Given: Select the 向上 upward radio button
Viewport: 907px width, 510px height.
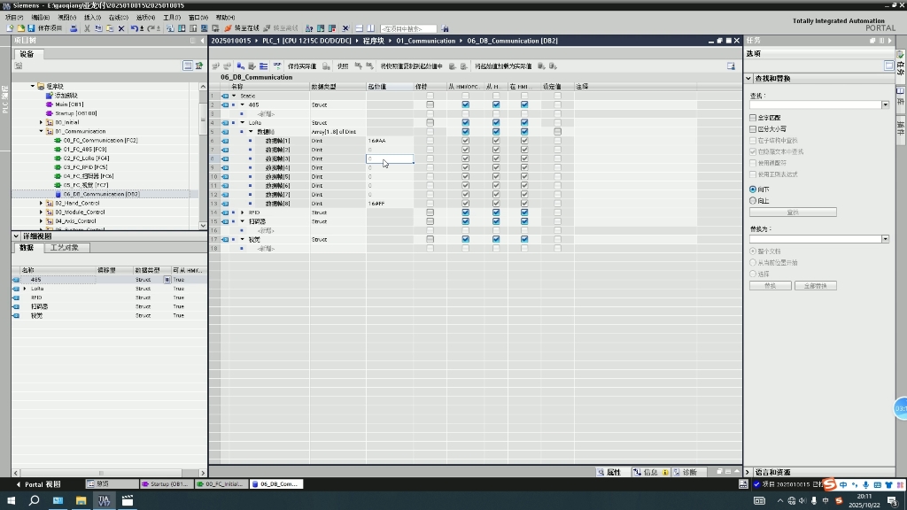Looking at the screenshot, I should pyautogui.click(x=753, y=201).
